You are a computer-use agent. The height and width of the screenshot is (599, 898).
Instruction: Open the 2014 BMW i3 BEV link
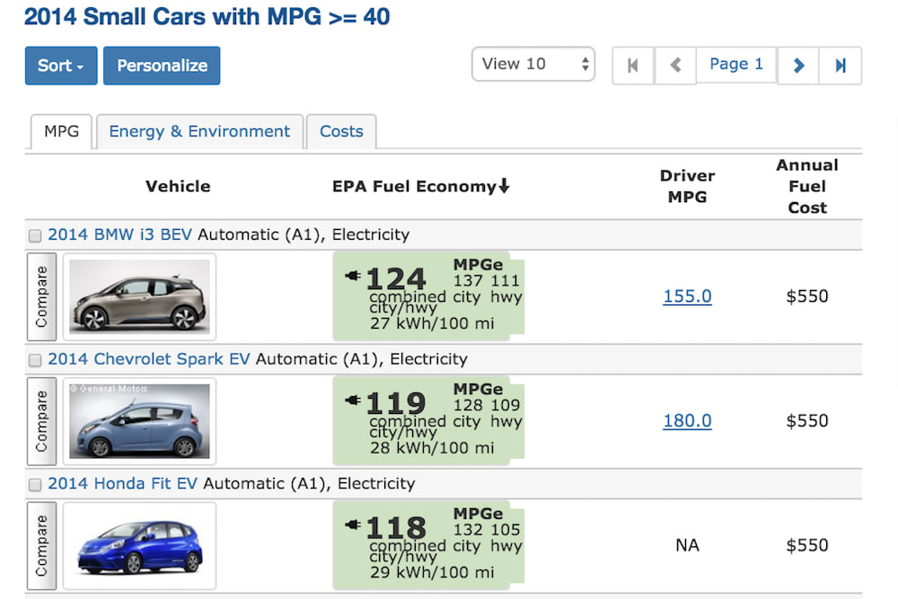click(119, 234)
